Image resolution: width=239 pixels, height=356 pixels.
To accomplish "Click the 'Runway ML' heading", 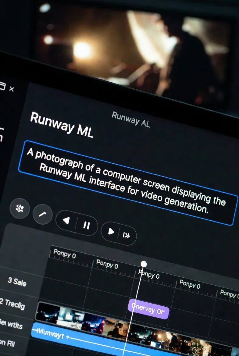I will pos(62,125).
